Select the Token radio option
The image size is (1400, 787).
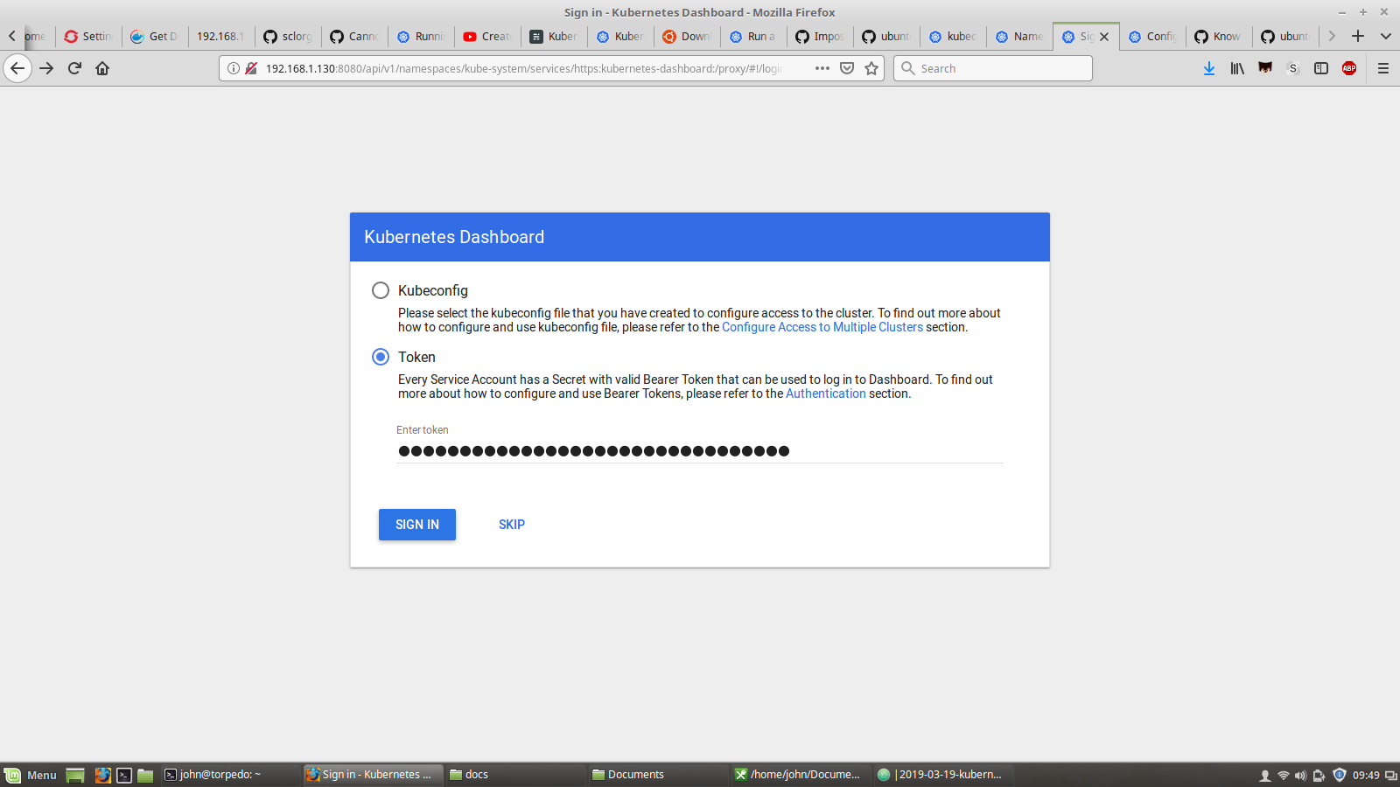pos(381,357)
